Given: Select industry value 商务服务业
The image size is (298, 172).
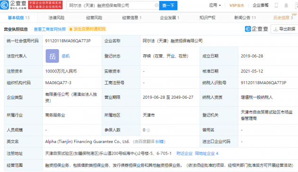Looking at the screenshot, I should click(x=55, y=115).
